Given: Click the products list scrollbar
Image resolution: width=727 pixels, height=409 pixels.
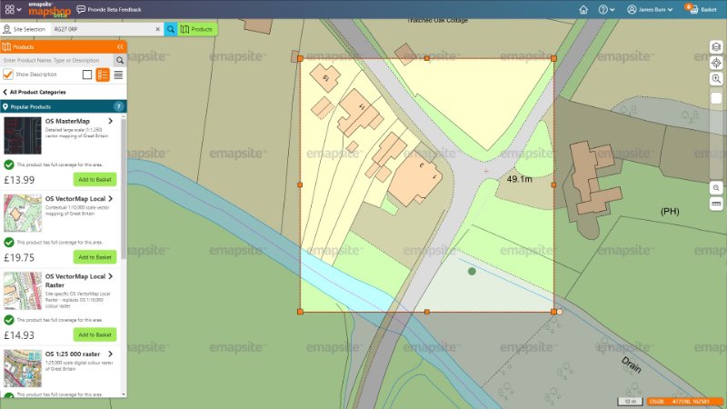Looking at the screenshot, I should (x=124, y=188).
